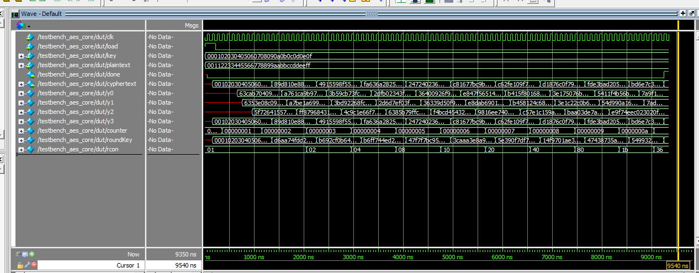The height and width of the screenshot is (273, 699).
Task: Toggle leaf names display icon
Action: pyautogui.click(x=19, y=254)
